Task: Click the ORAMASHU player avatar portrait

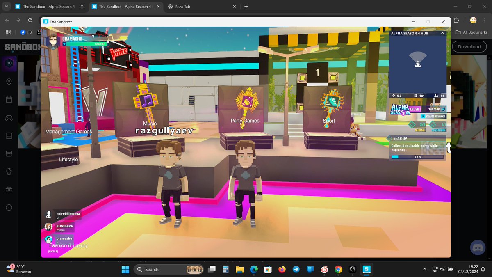Action: (53, 41)
